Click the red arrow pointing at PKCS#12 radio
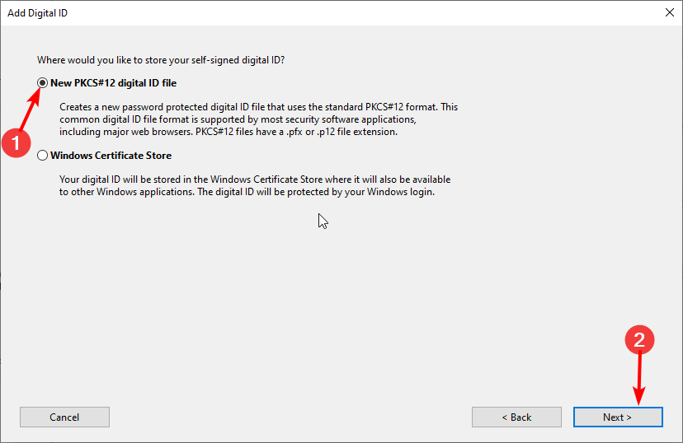Image resolution: width=683 pixels, height=443 pixels. (31, 108)
